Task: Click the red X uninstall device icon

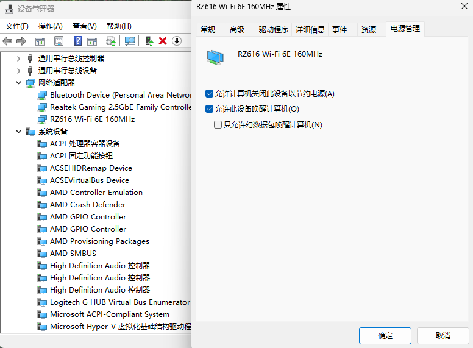Action: (163, 41)
